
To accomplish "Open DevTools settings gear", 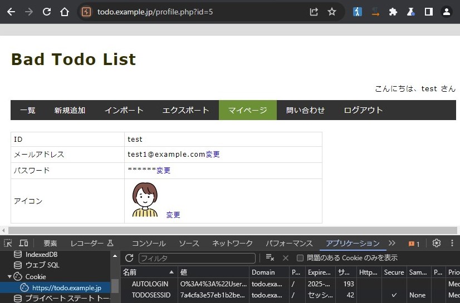I will pyautogui.click(x=437, y=243).
